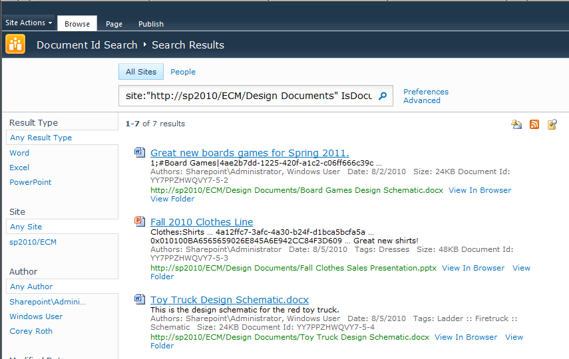This screenshot has height=359, width=569.
Task: Select the All Sites search scope tab
Action: pos(141,72)
